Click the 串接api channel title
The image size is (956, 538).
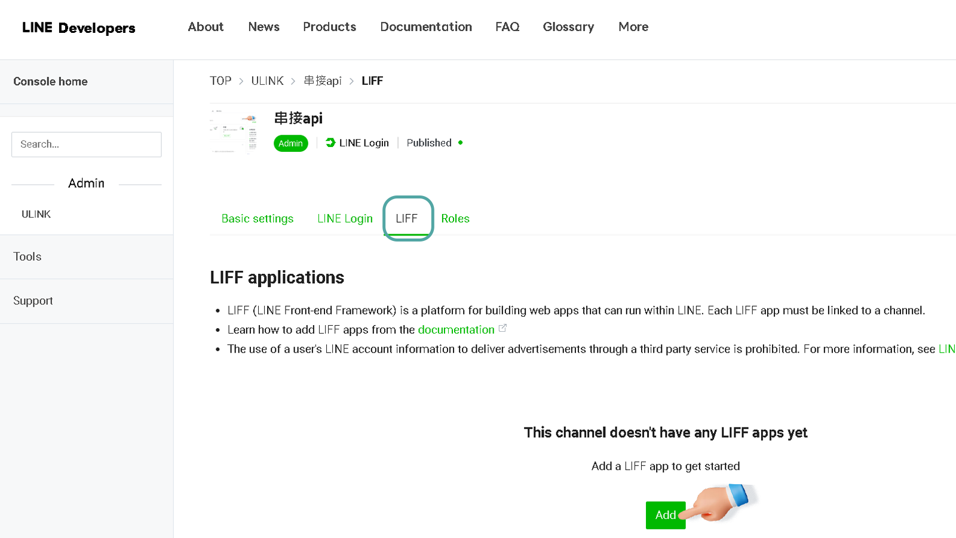(x=298, y=118)
